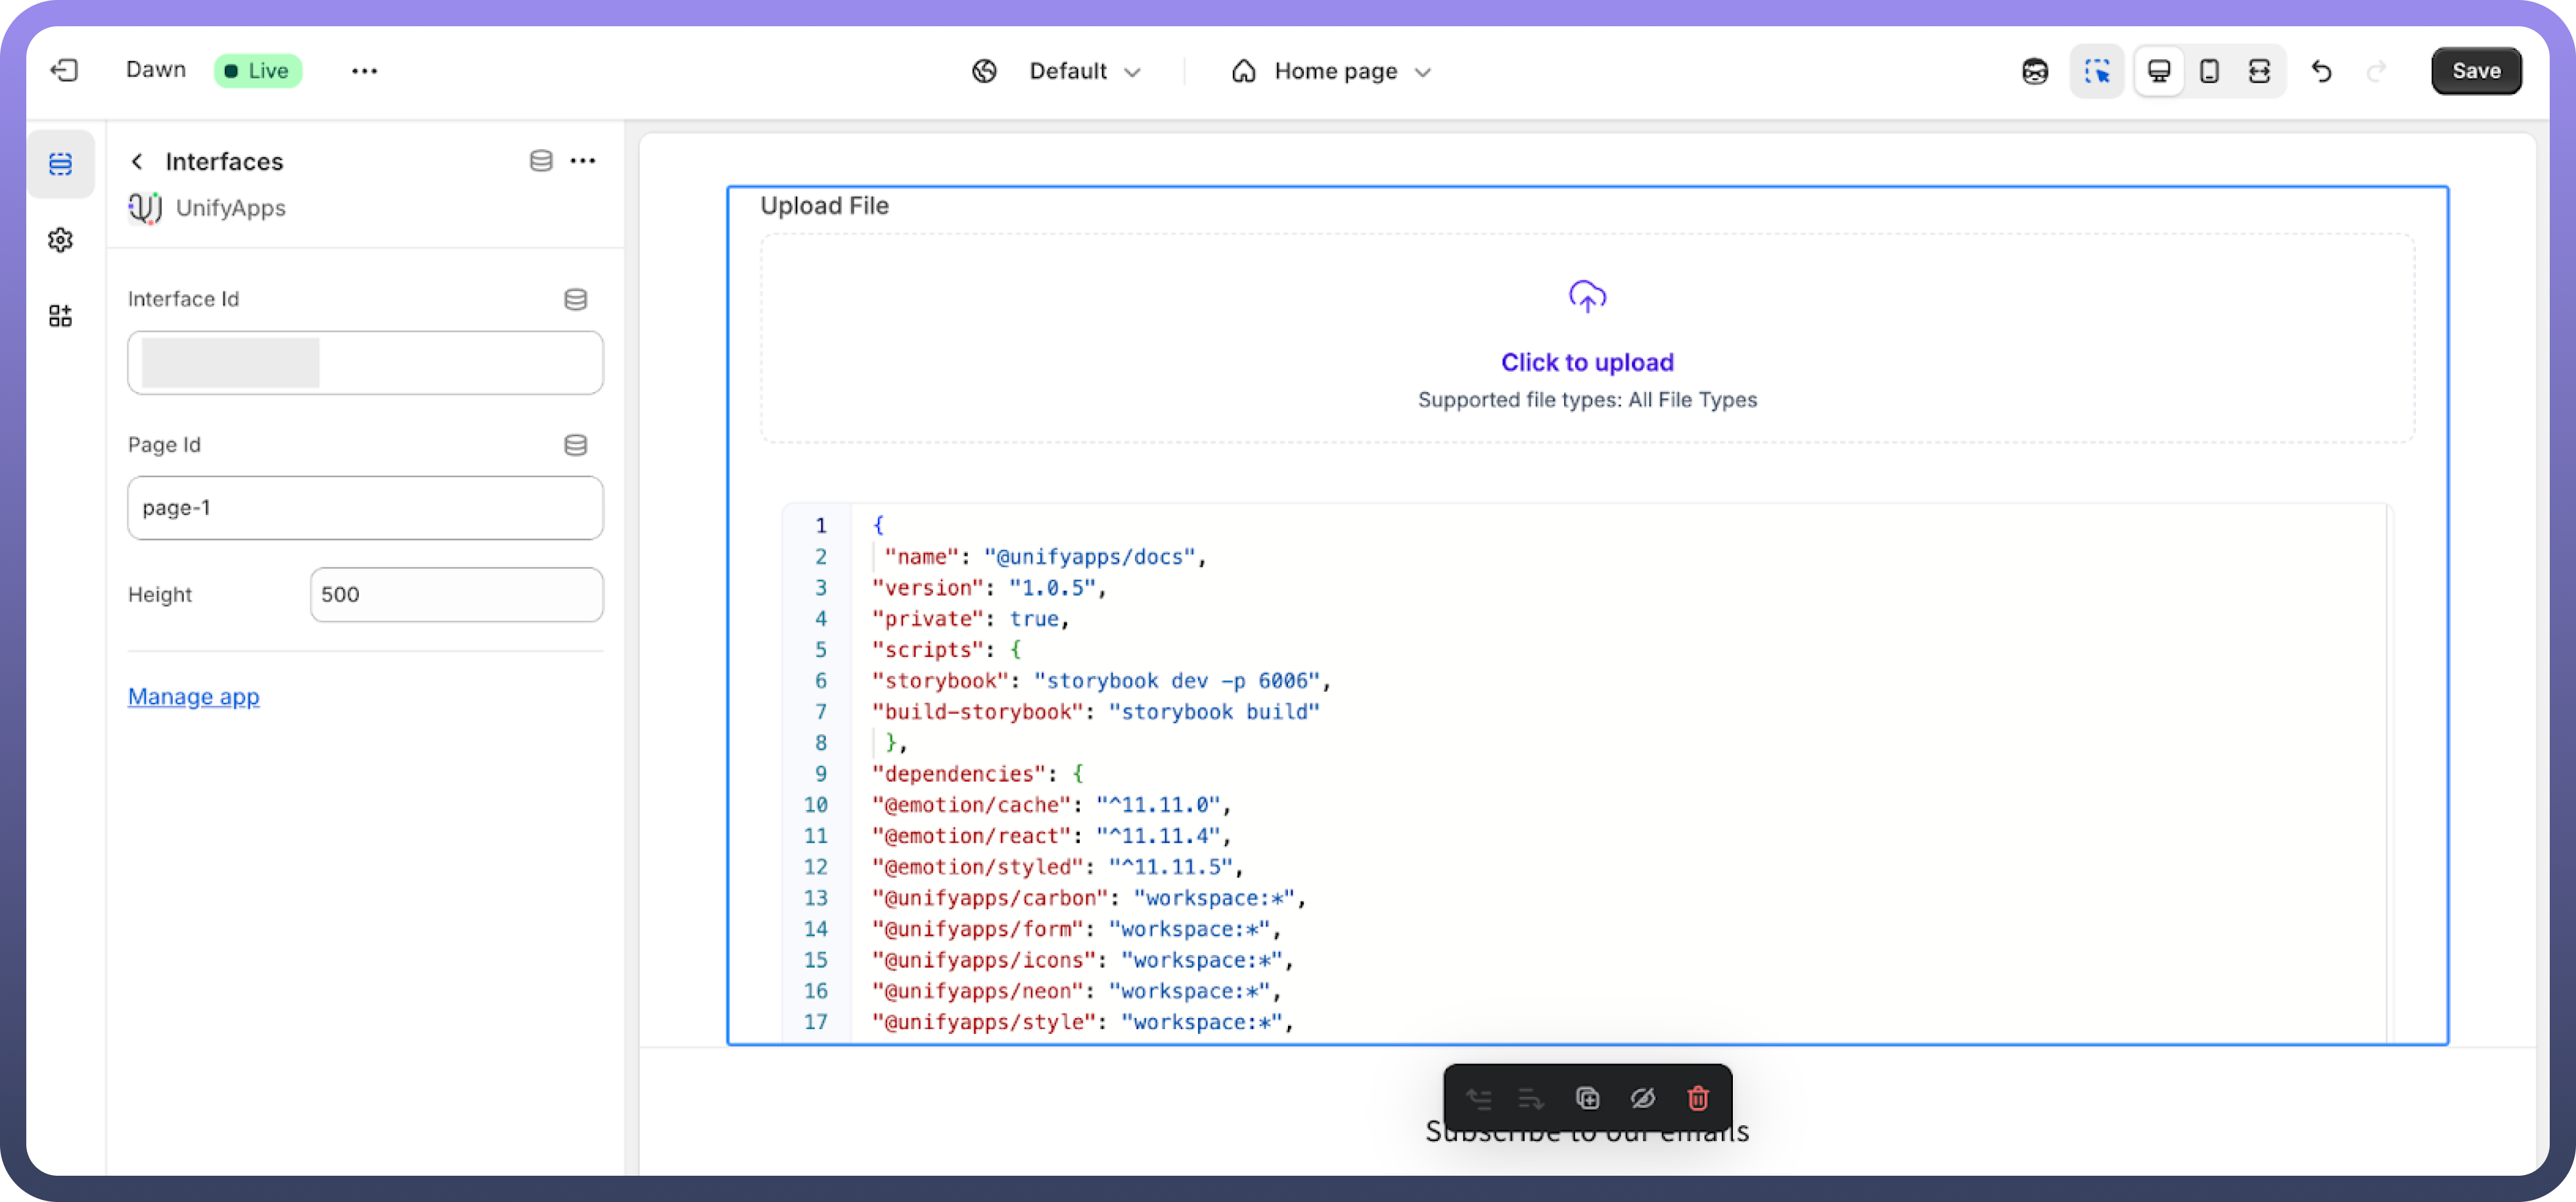Open Interfaces block options menu
Image resolution: width=2576 pixels, height=1202 pixels.
point(583,161)
